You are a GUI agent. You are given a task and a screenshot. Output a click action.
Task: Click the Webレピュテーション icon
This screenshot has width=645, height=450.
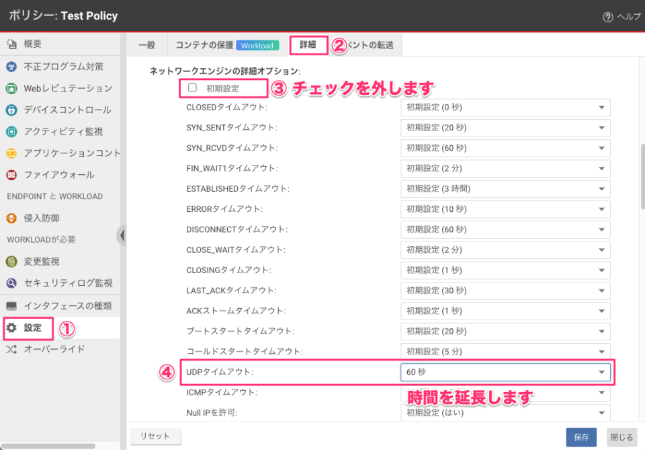coord(11,88)
